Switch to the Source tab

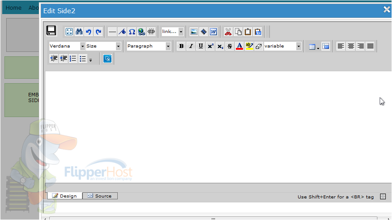click(x=100, y=196)
